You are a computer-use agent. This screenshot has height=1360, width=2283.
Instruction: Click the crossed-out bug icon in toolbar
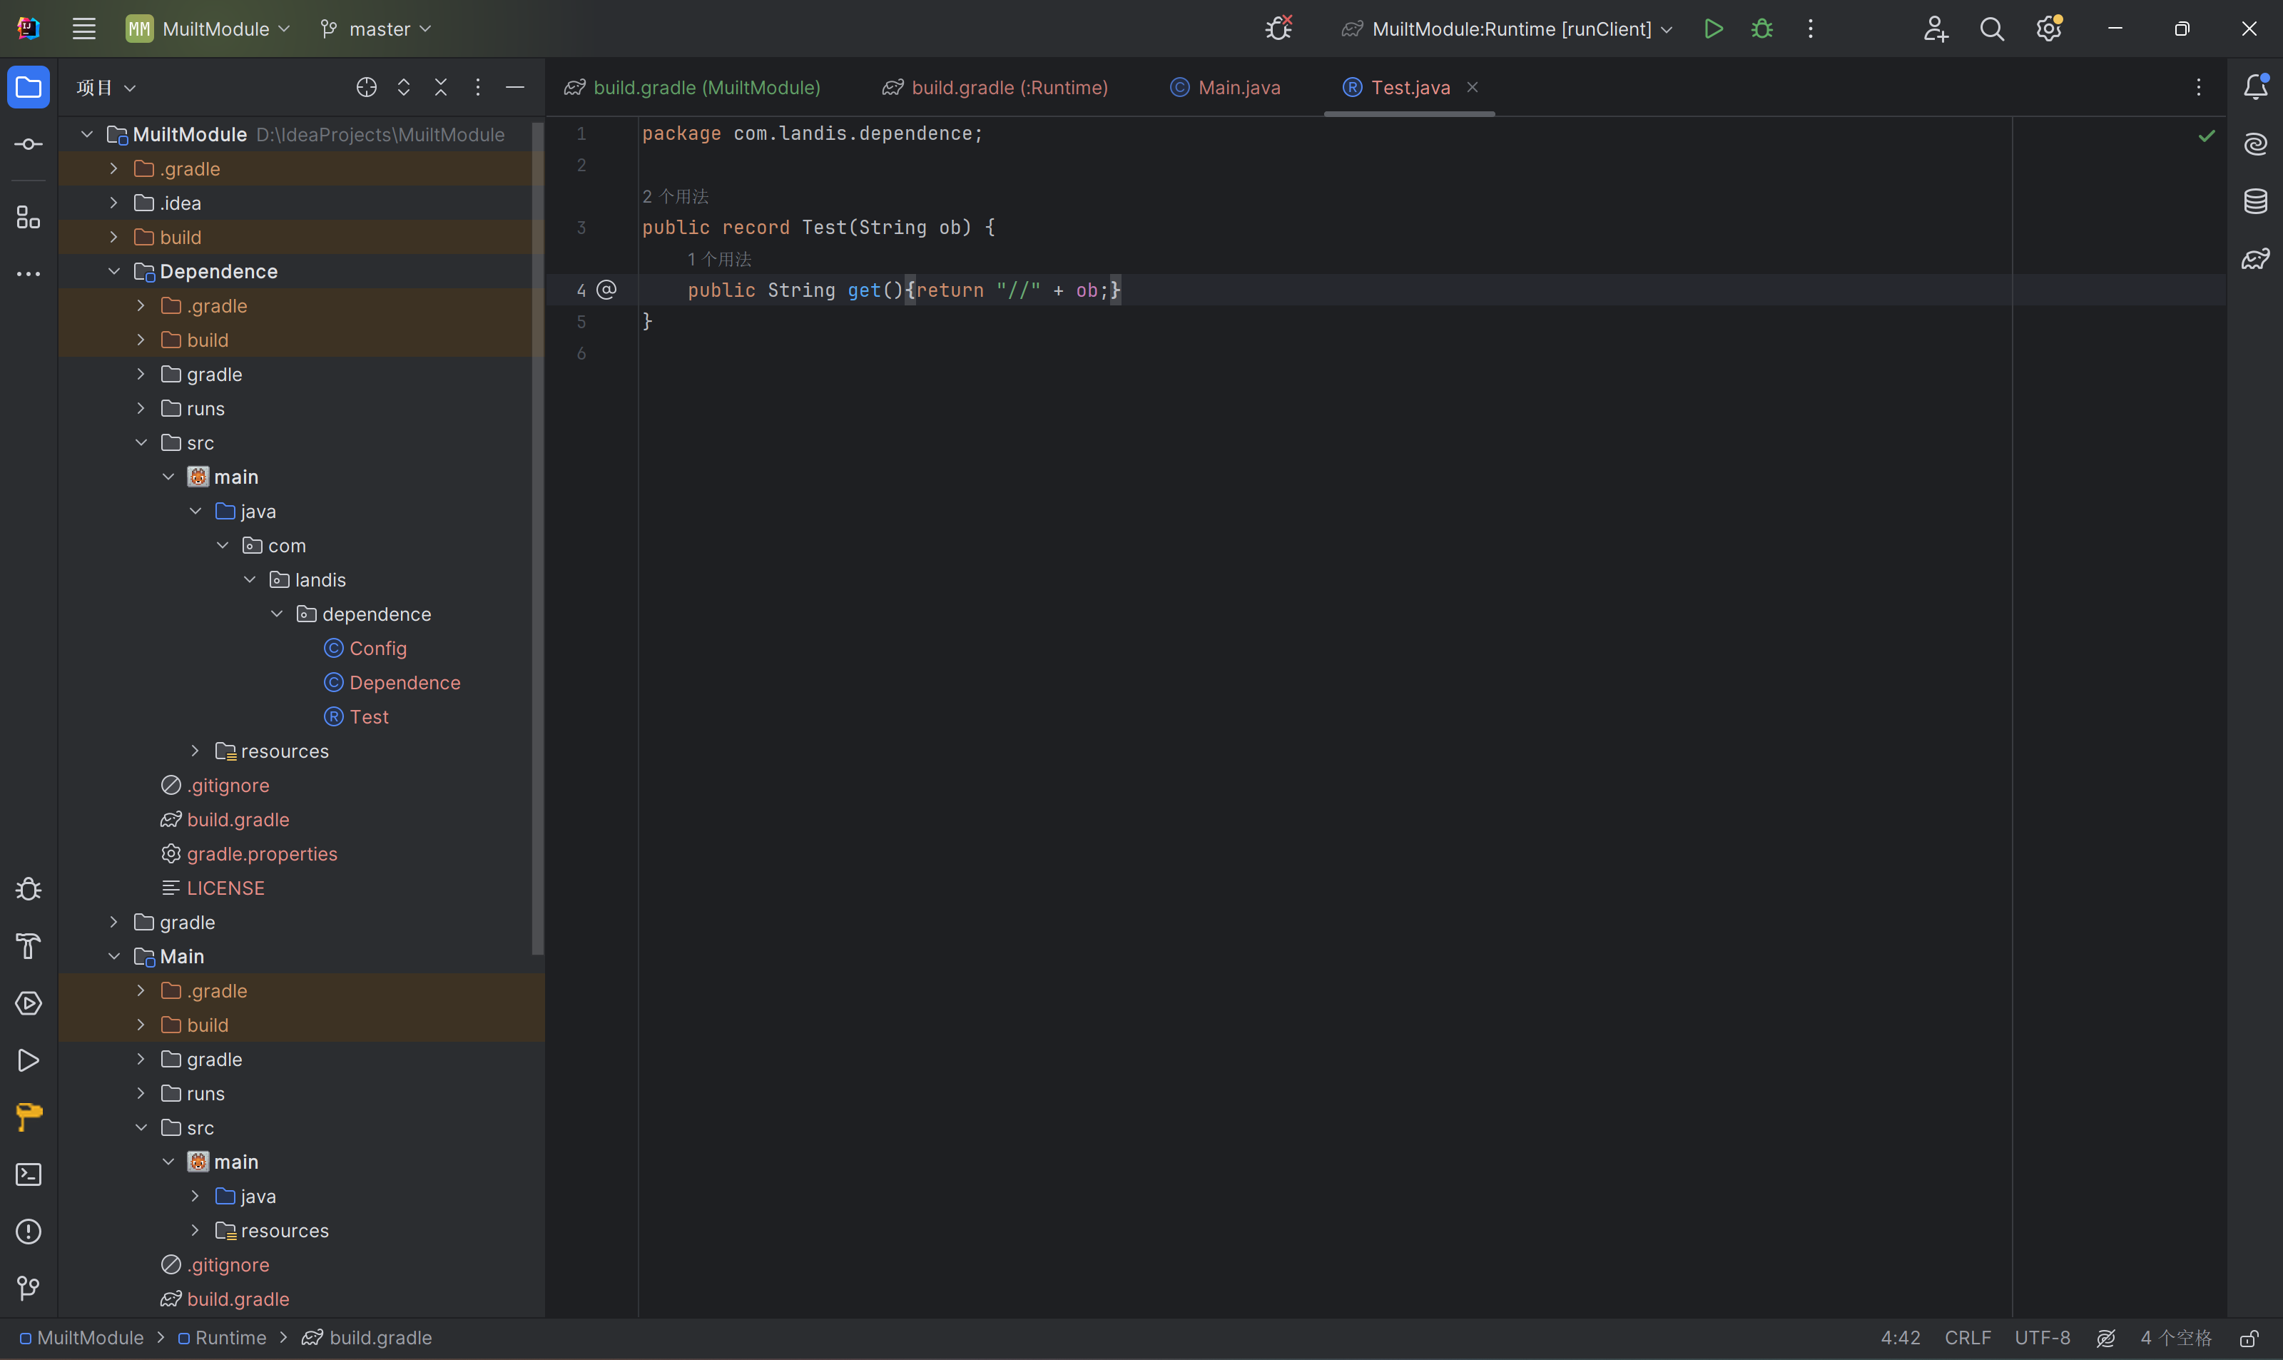click(1279, 29)
